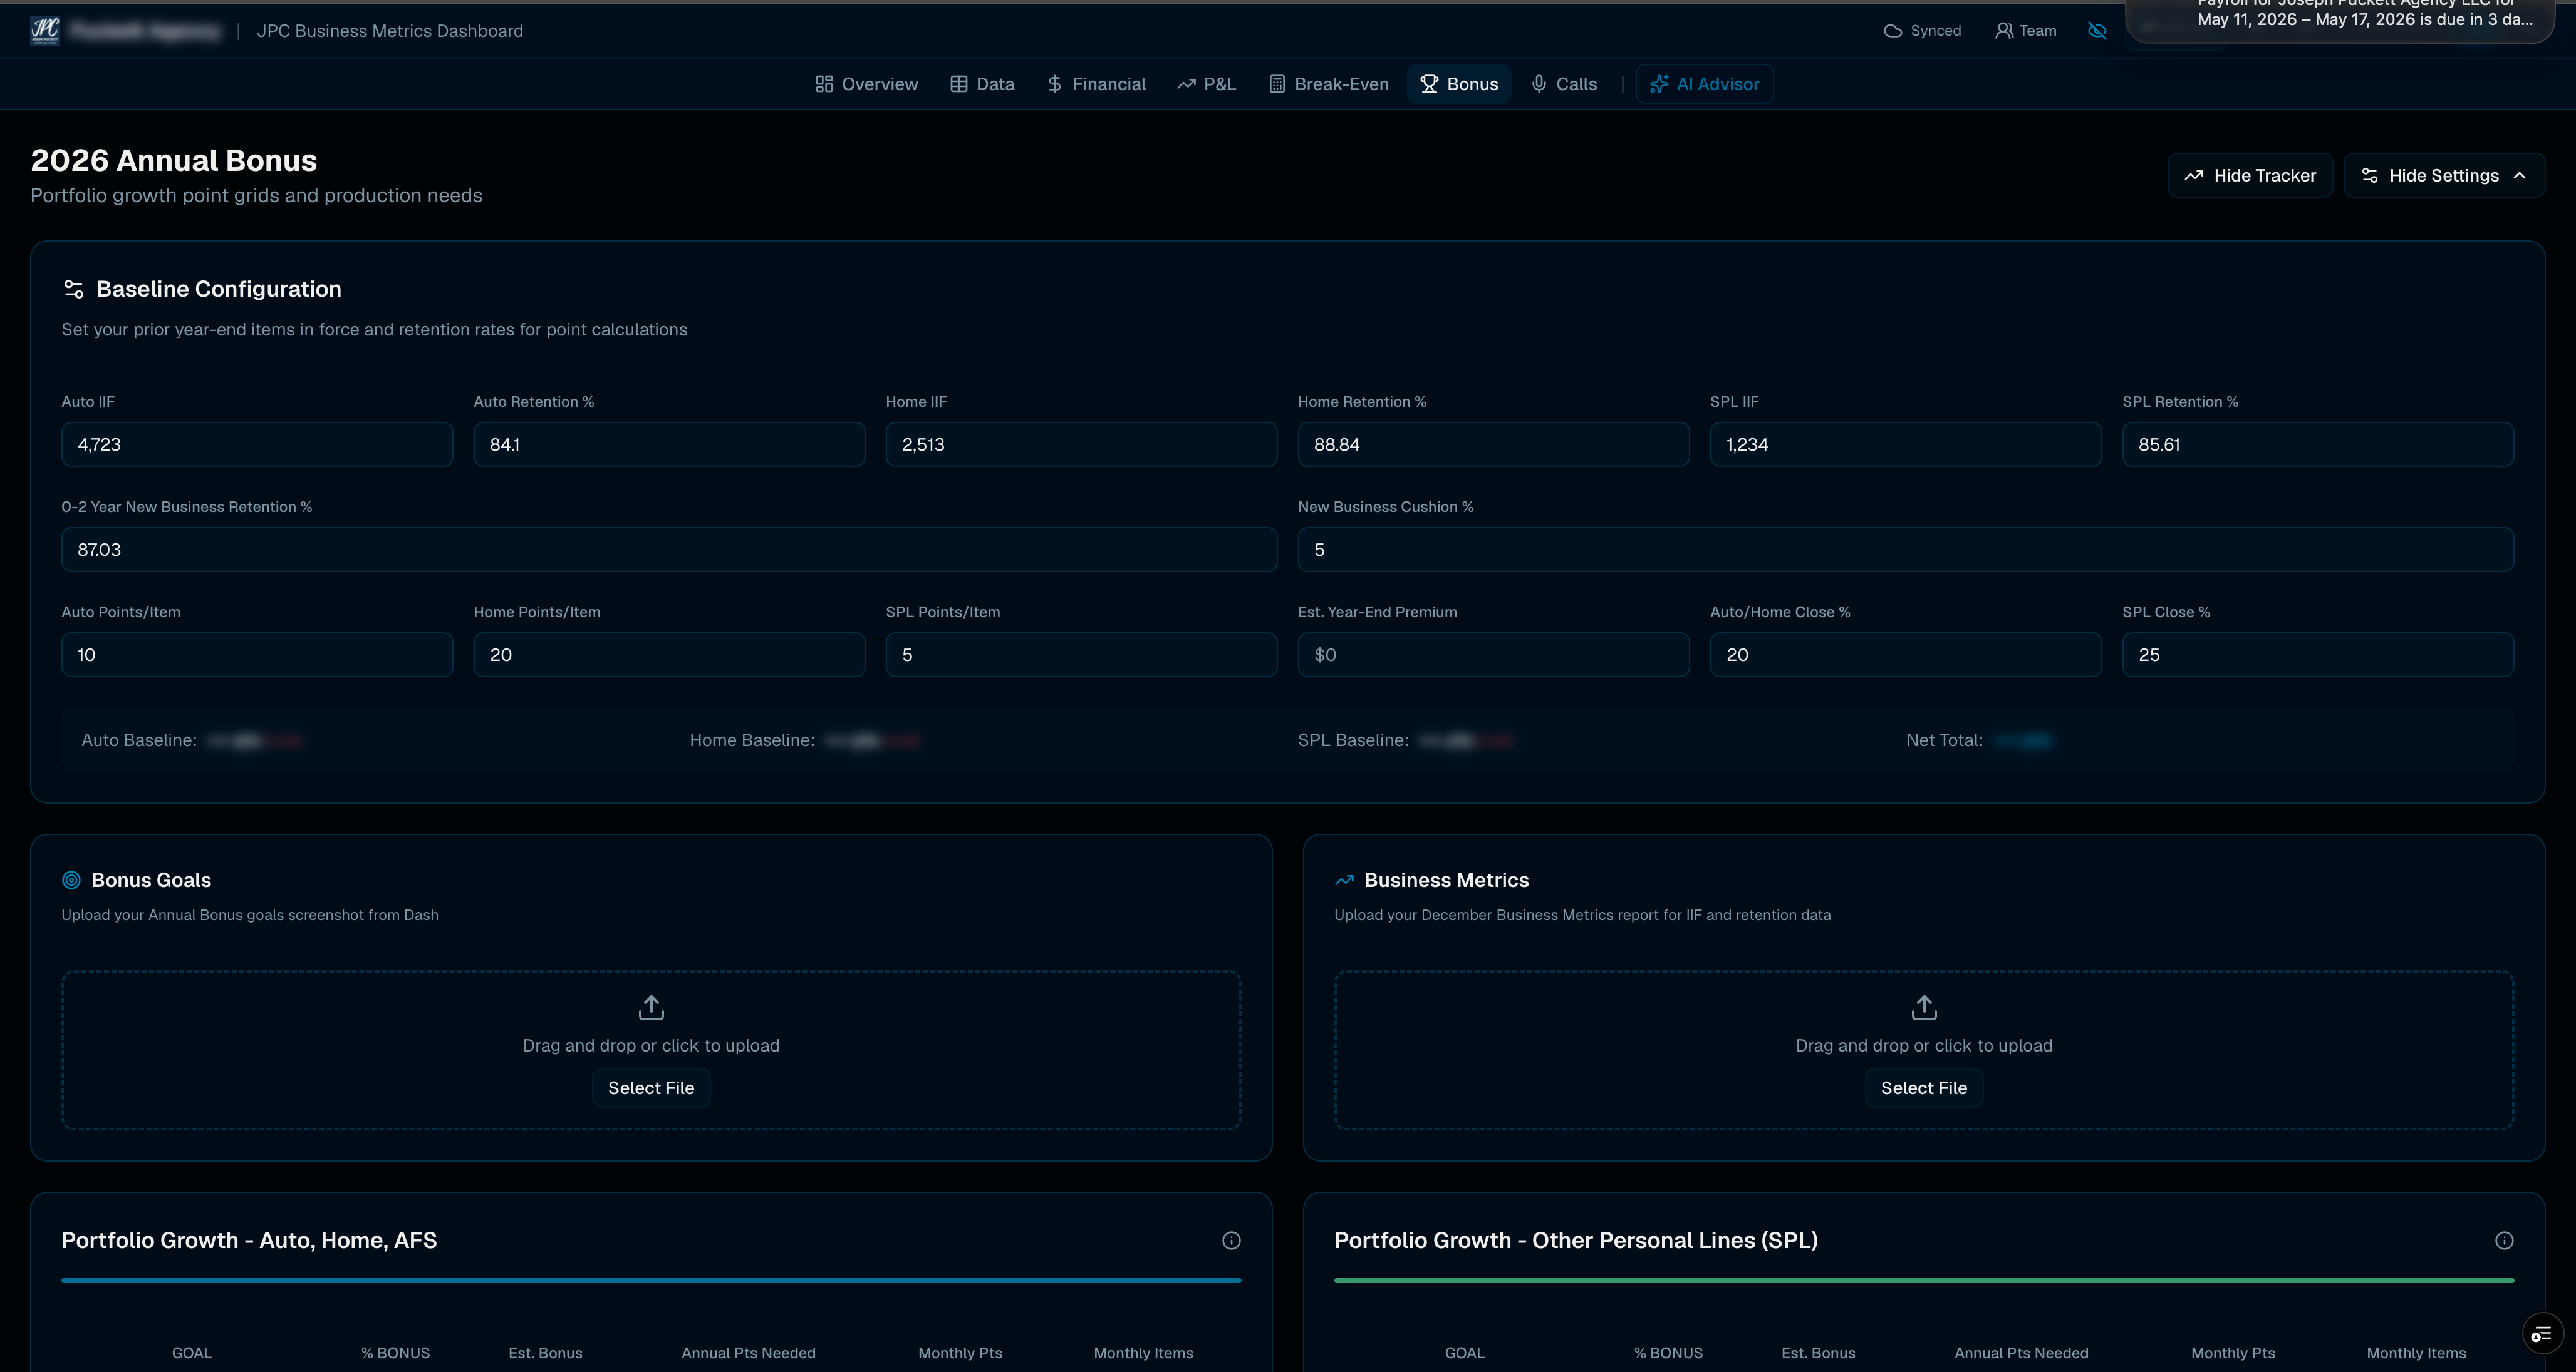Open info icon for Auto, Home, AFS growth
Image resolution: width=2576 pixels, height=1372 pixels.
click(x=1231, y=1240)
